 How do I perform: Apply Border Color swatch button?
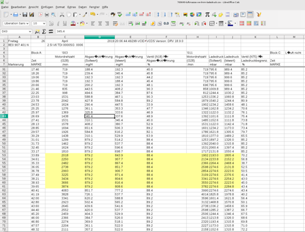click(x=230, y=24)
